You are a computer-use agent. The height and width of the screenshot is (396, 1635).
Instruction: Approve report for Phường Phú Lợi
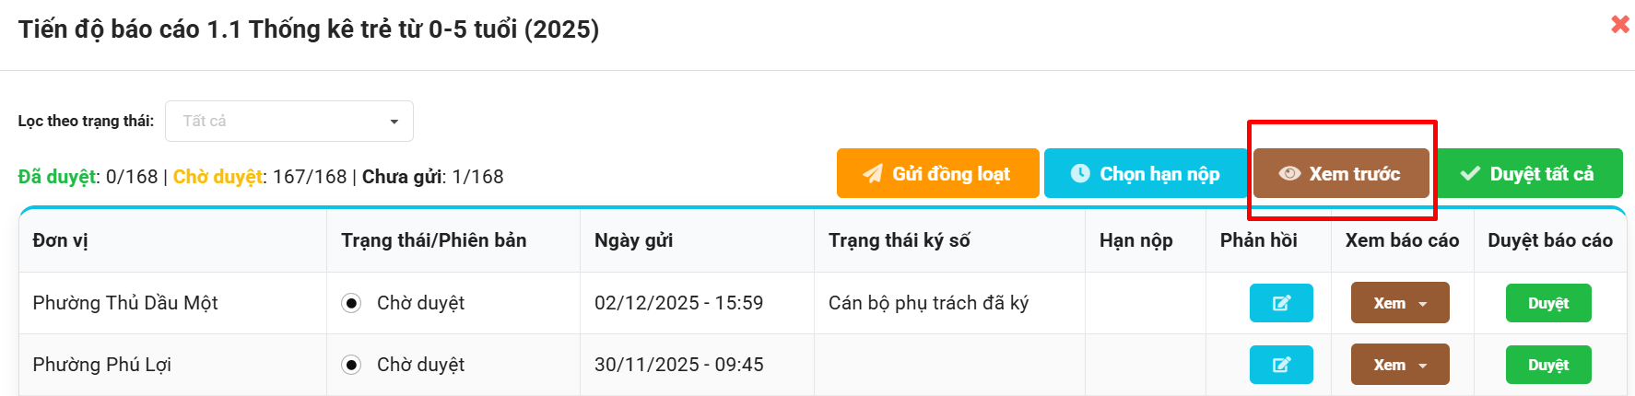[1547, 365]
